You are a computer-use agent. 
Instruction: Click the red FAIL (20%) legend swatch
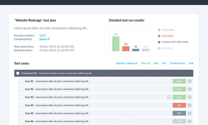point(159,36)
